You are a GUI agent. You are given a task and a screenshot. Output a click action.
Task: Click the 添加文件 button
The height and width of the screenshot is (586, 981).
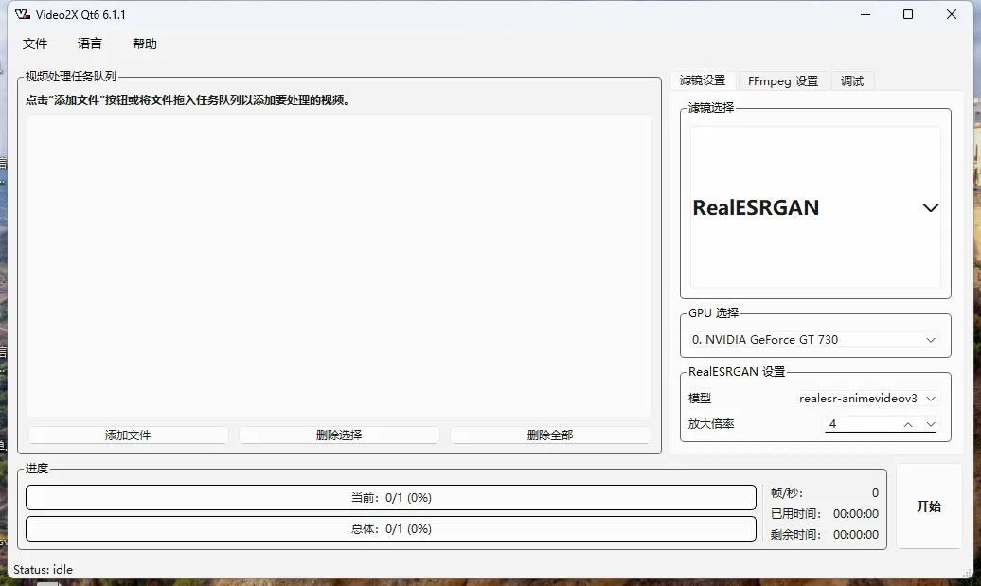pos(128,435)
